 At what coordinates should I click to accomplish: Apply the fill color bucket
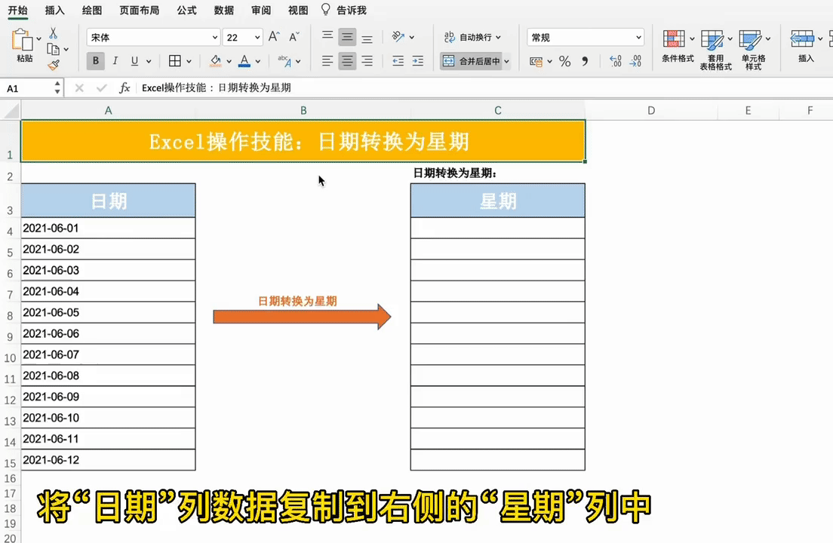(x=215, y=61)
